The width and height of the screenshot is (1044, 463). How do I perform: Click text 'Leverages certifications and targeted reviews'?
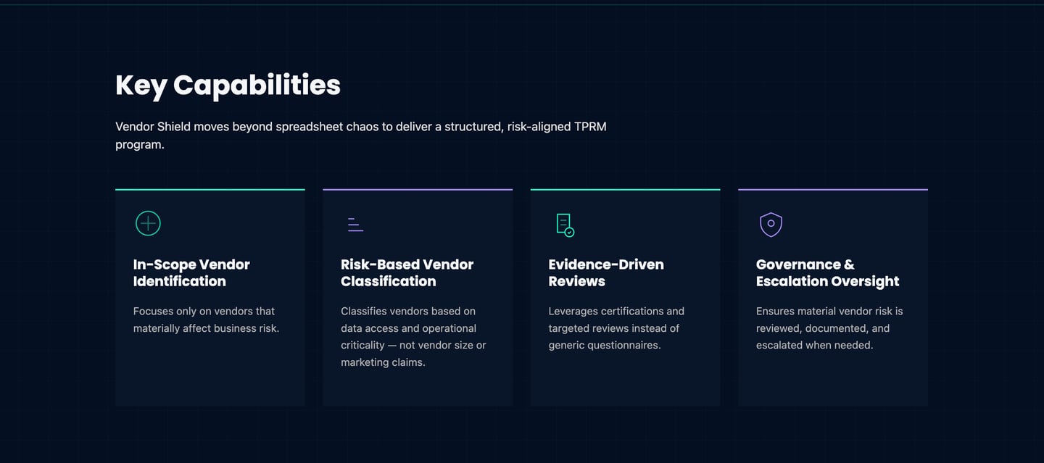616,328
